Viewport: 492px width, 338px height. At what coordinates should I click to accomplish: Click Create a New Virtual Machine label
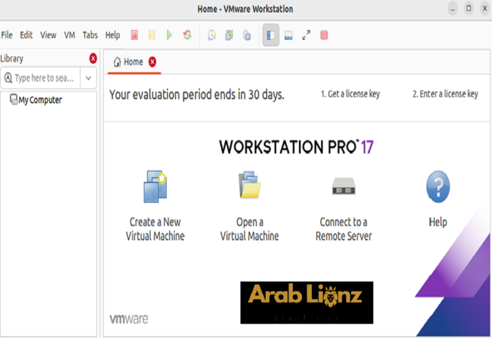pos(155,229)
